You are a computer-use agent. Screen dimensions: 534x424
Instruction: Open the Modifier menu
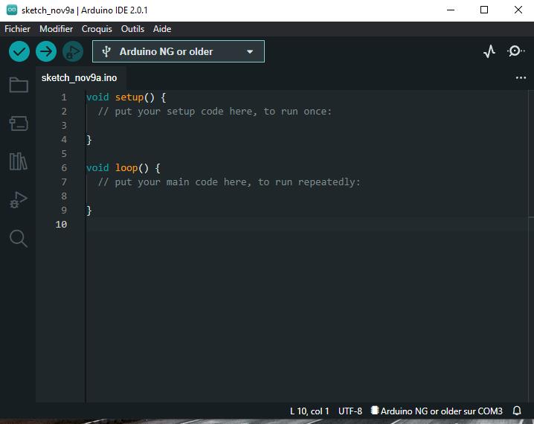click(57, 29)
